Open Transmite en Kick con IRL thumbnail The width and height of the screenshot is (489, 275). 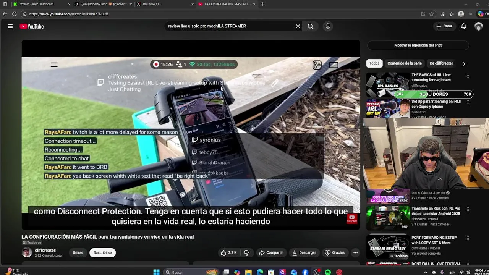tap(387, 218)
